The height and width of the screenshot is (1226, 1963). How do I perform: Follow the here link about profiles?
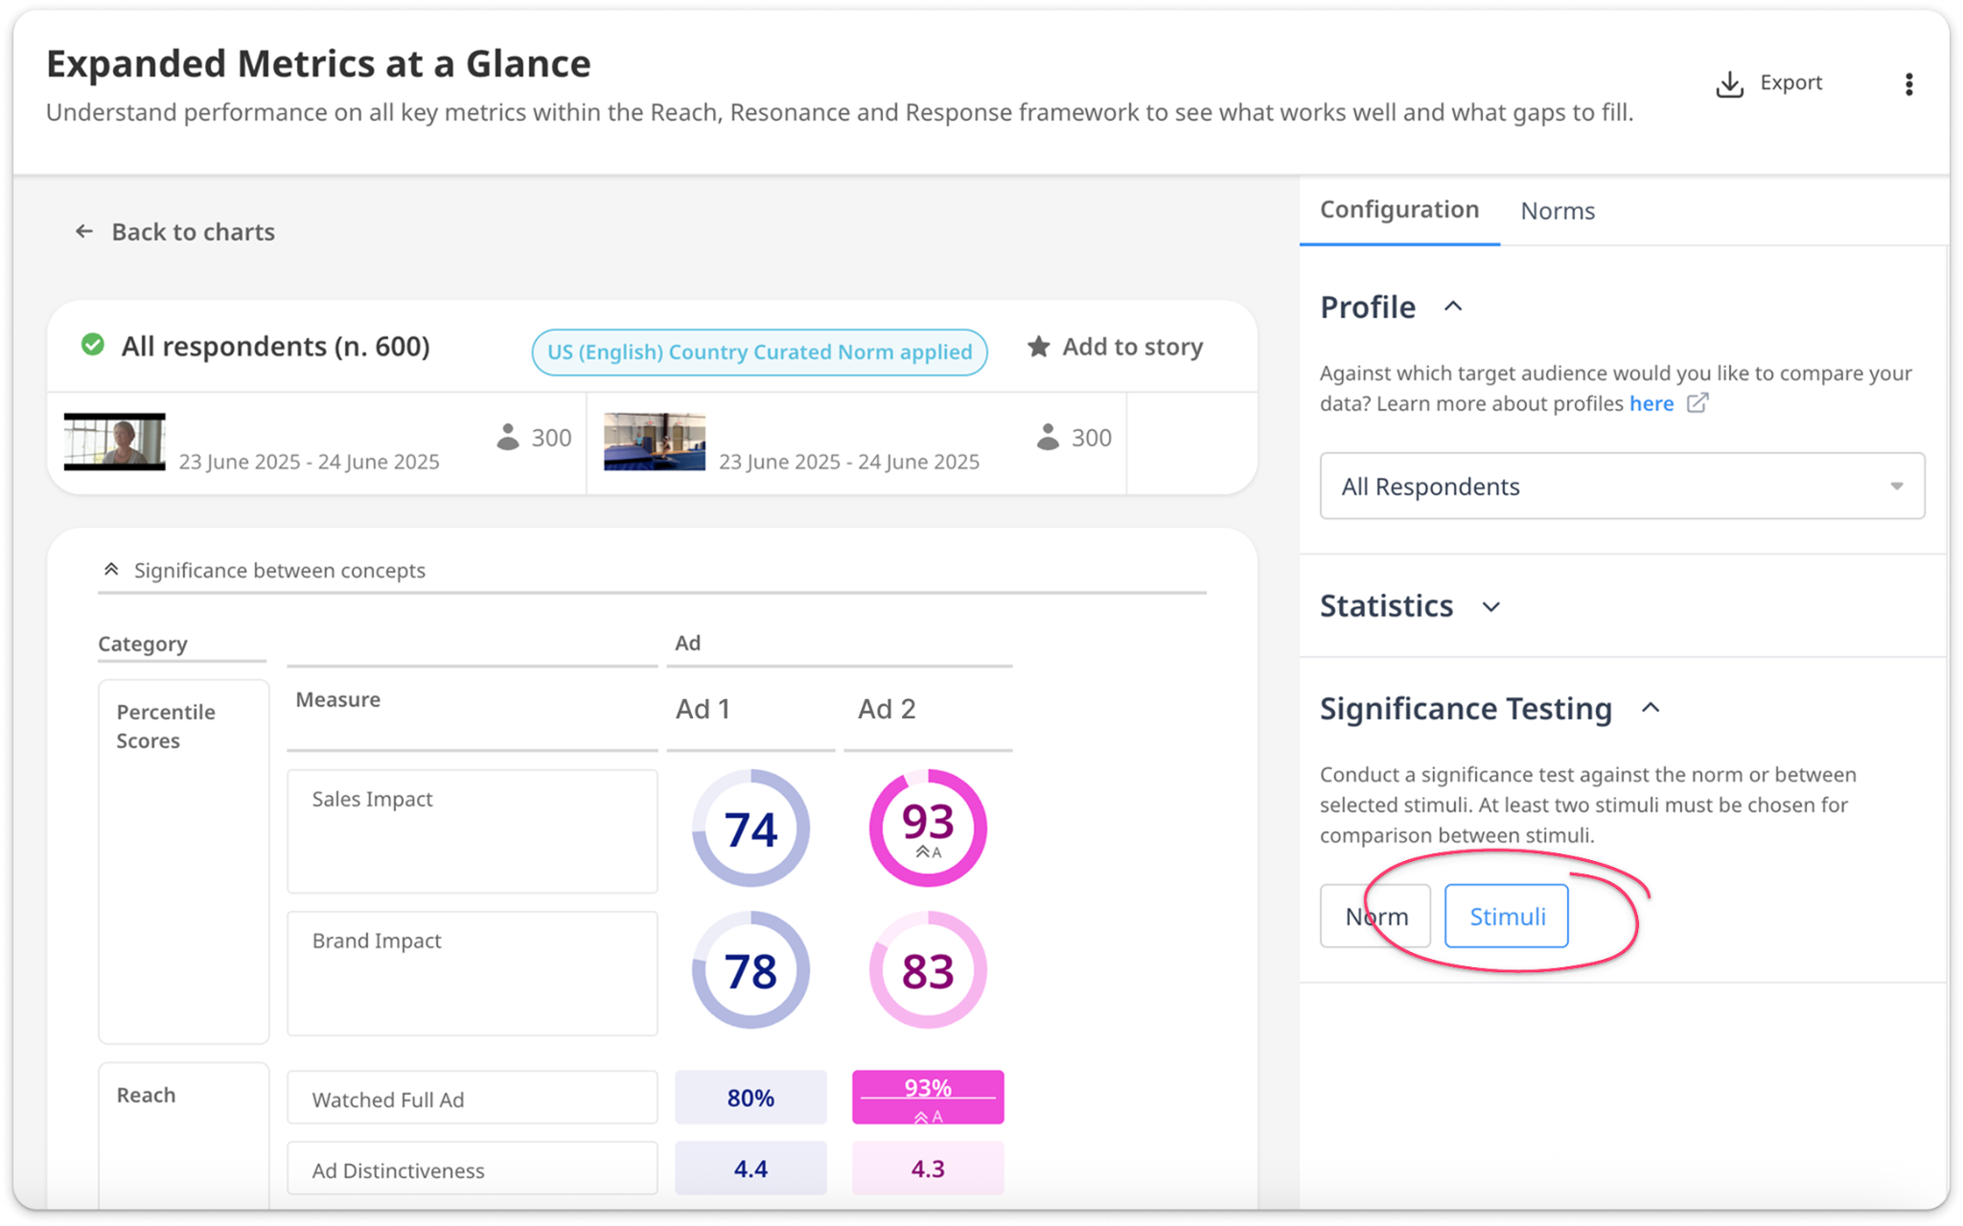click(x=1651, y=403)
